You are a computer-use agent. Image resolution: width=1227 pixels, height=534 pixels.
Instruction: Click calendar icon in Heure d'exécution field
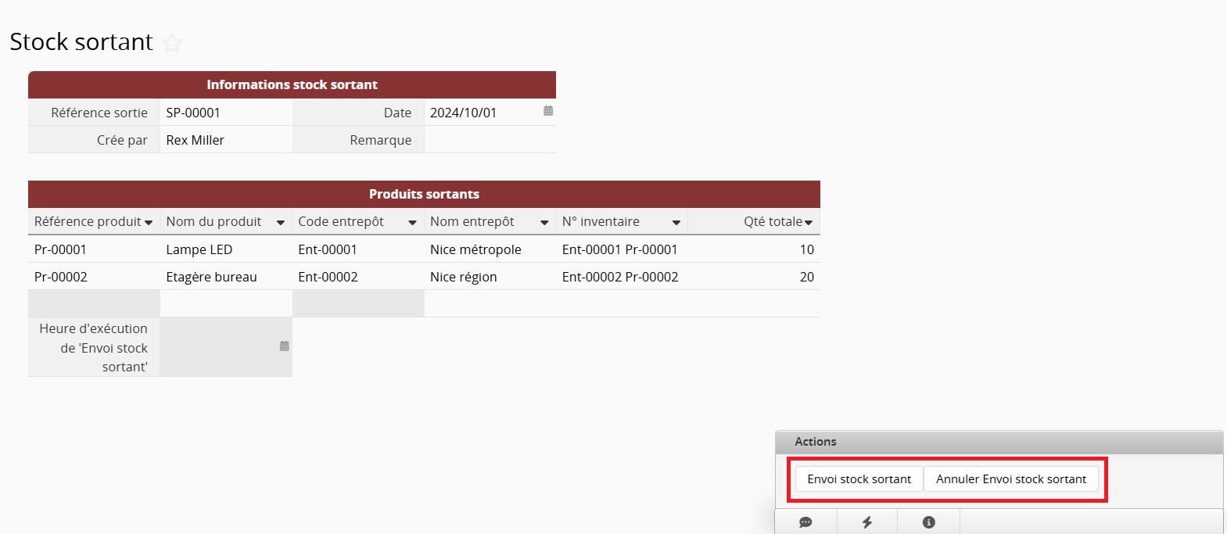coord(284,346)
